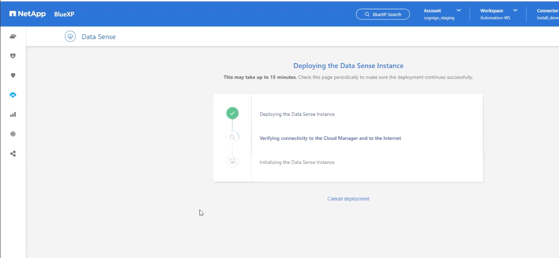
Task: Click the magnifier verifying connectivity step icon
Action: (x=233, y=137)
